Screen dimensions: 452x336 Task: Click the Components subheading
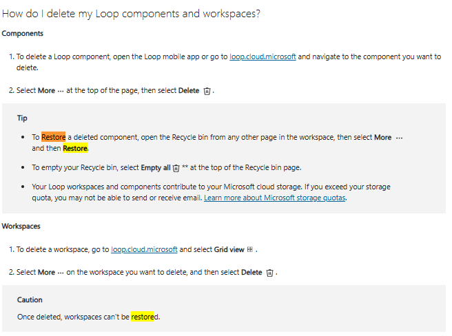pyautogui.click(x=23, y=34)
